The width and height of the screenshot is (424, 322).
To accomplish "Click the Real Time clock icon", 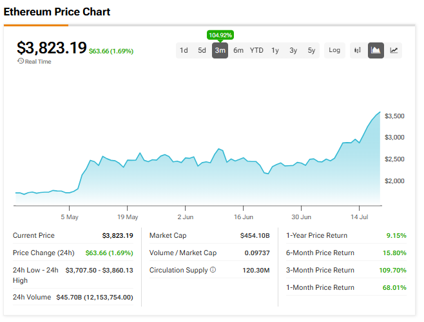I will [x=21, y=61].
